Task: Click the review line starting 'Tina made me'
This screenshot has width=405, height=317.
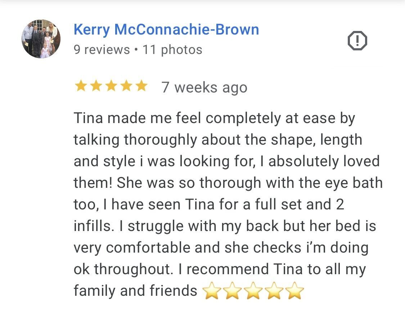Action: click(x=215, y=118)
